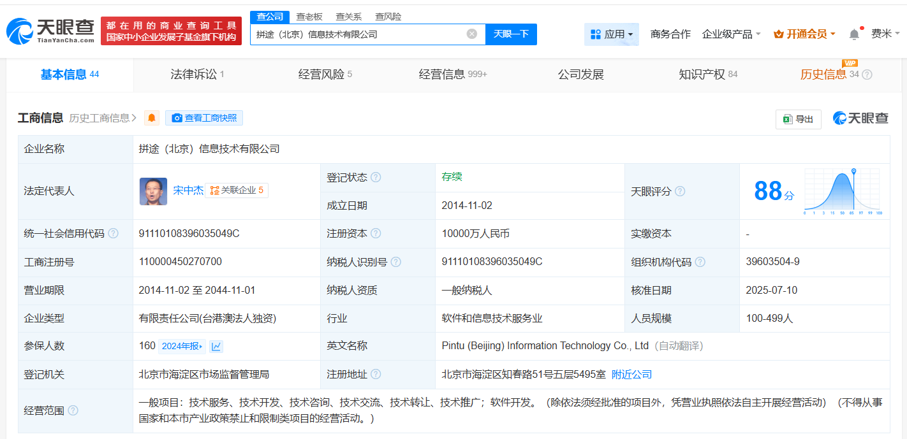Show help icon next to 天眼评分
Image resolution: width=907 pixels, height=439 pixels.
pos(680,191)
